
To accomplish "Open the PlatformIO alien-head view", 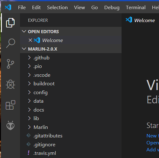I will (x=10, y=125).
